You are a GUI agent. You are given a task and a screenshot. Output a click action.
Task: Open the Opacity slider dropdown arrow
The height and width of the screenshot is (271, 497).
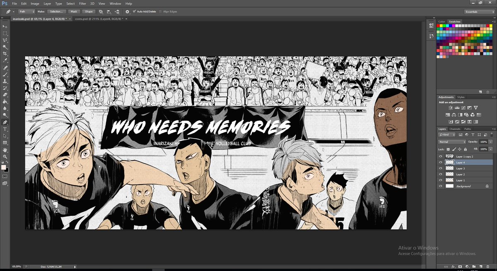[491, 142]
